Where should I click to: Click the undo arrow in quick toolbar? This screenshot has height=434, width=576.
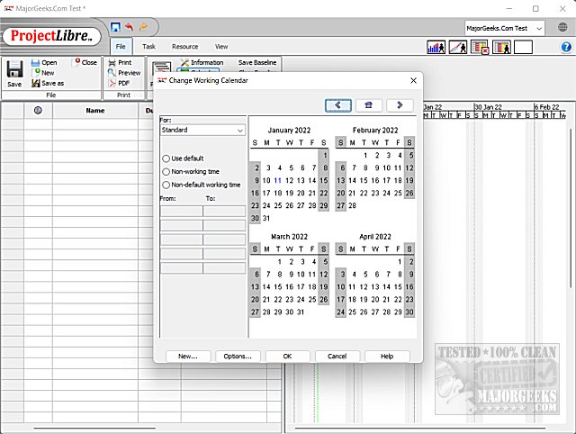pos(130,28)
